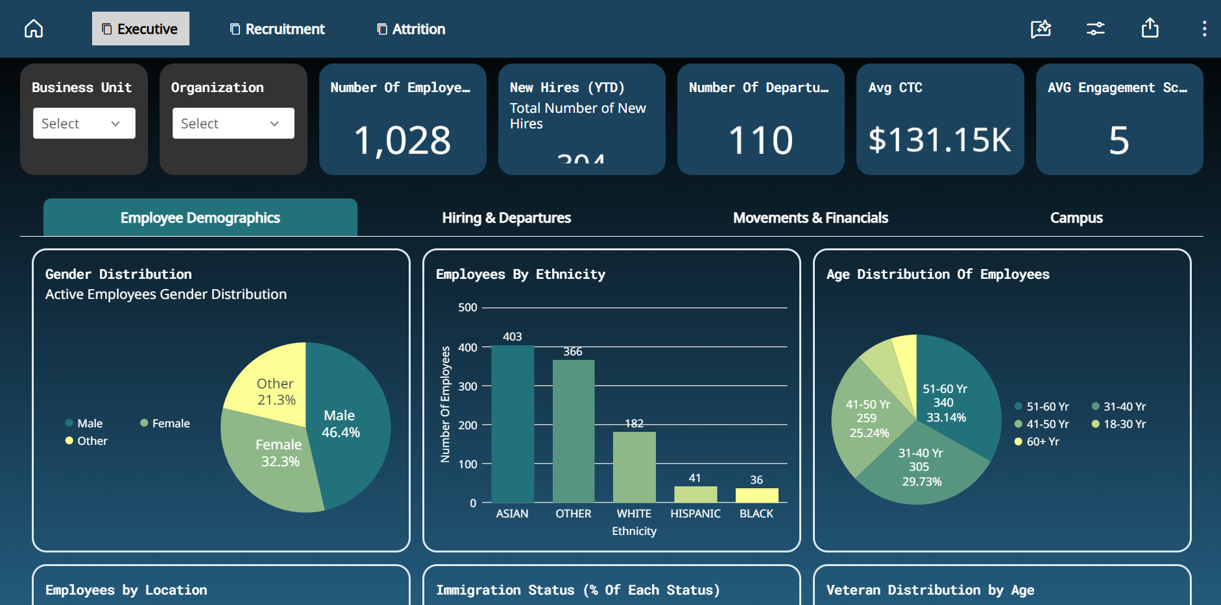Expand Organization dropdown chevron arrow

click(x=274, y=124)
